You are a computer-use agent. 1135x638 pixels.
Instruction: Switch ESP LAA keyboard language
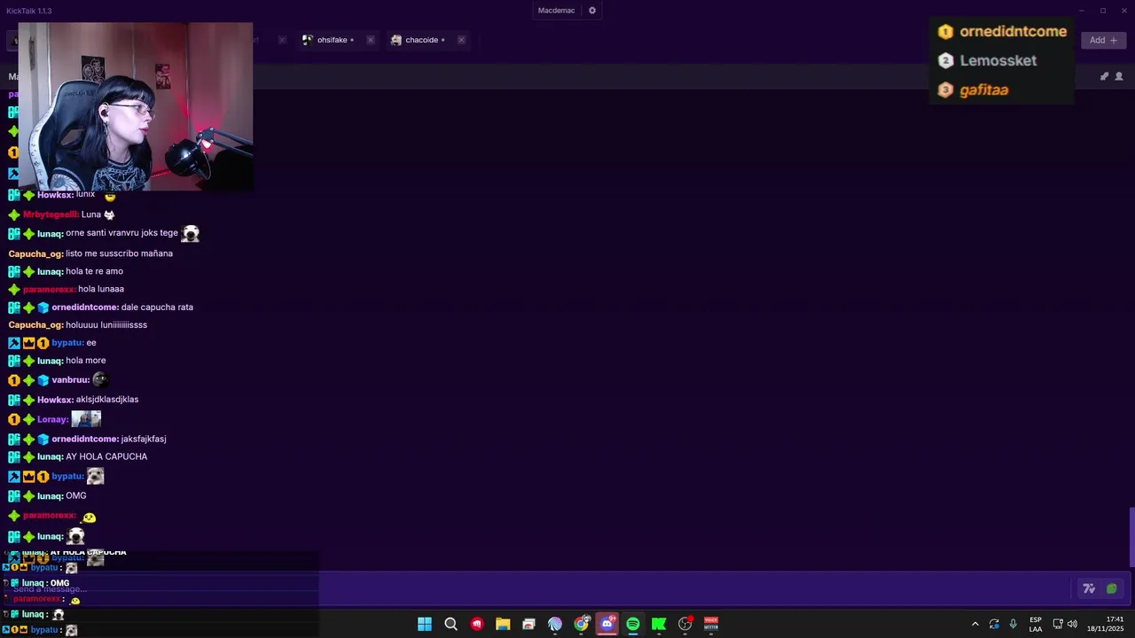pos(1036,624)
